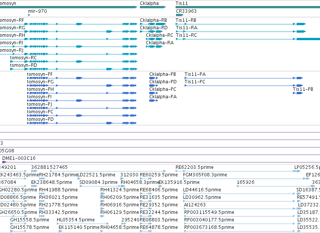Pick the tomosyn-PI protein label
320x233 pixels.
(39, 97)
